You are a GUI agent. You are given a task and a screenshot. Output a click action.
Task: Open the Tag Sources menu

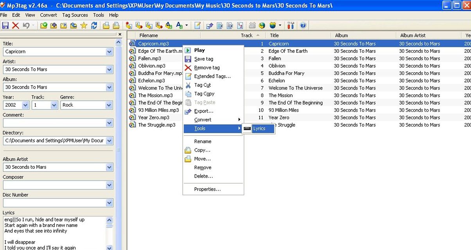click(75, 15)
